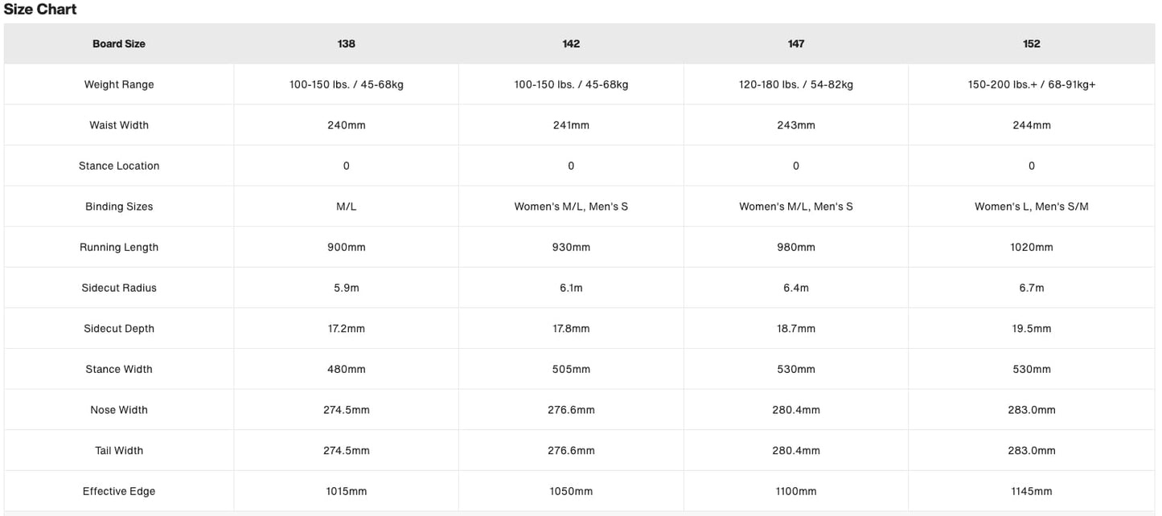
Task: Select the Board Size column header
Action: [x=119, y=44]
